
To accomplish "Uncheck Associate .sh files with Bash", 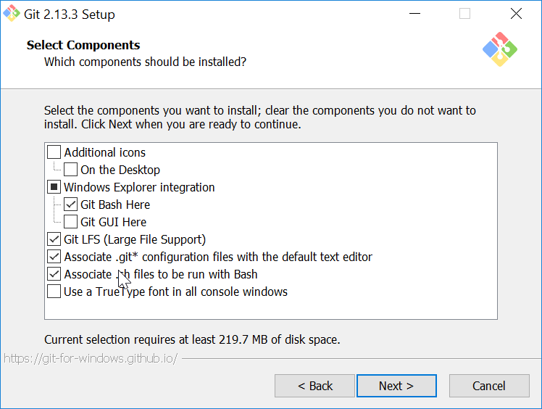I will point(54,274).
